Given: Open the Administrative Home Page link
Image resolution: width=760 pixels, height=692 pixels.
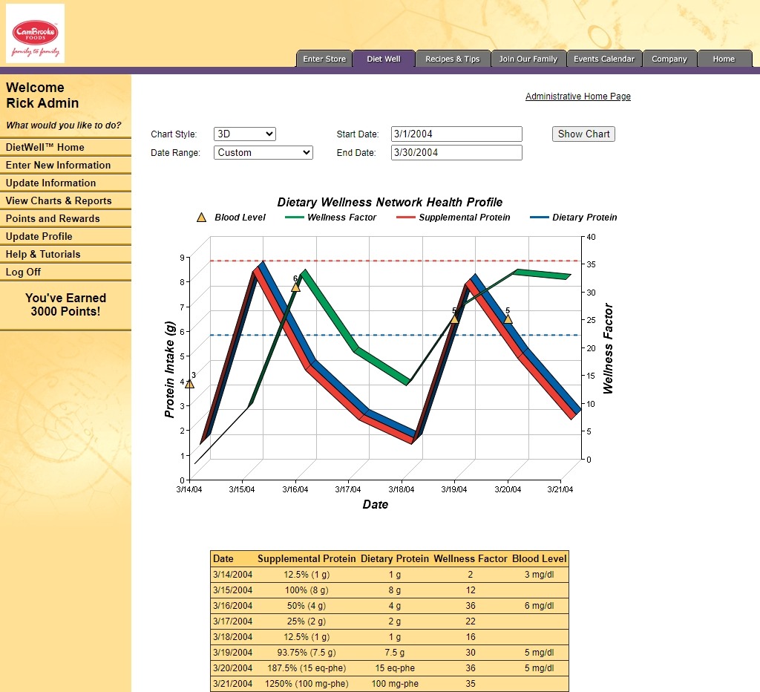Looking at the screenshot, I should (x=577, y=97).
